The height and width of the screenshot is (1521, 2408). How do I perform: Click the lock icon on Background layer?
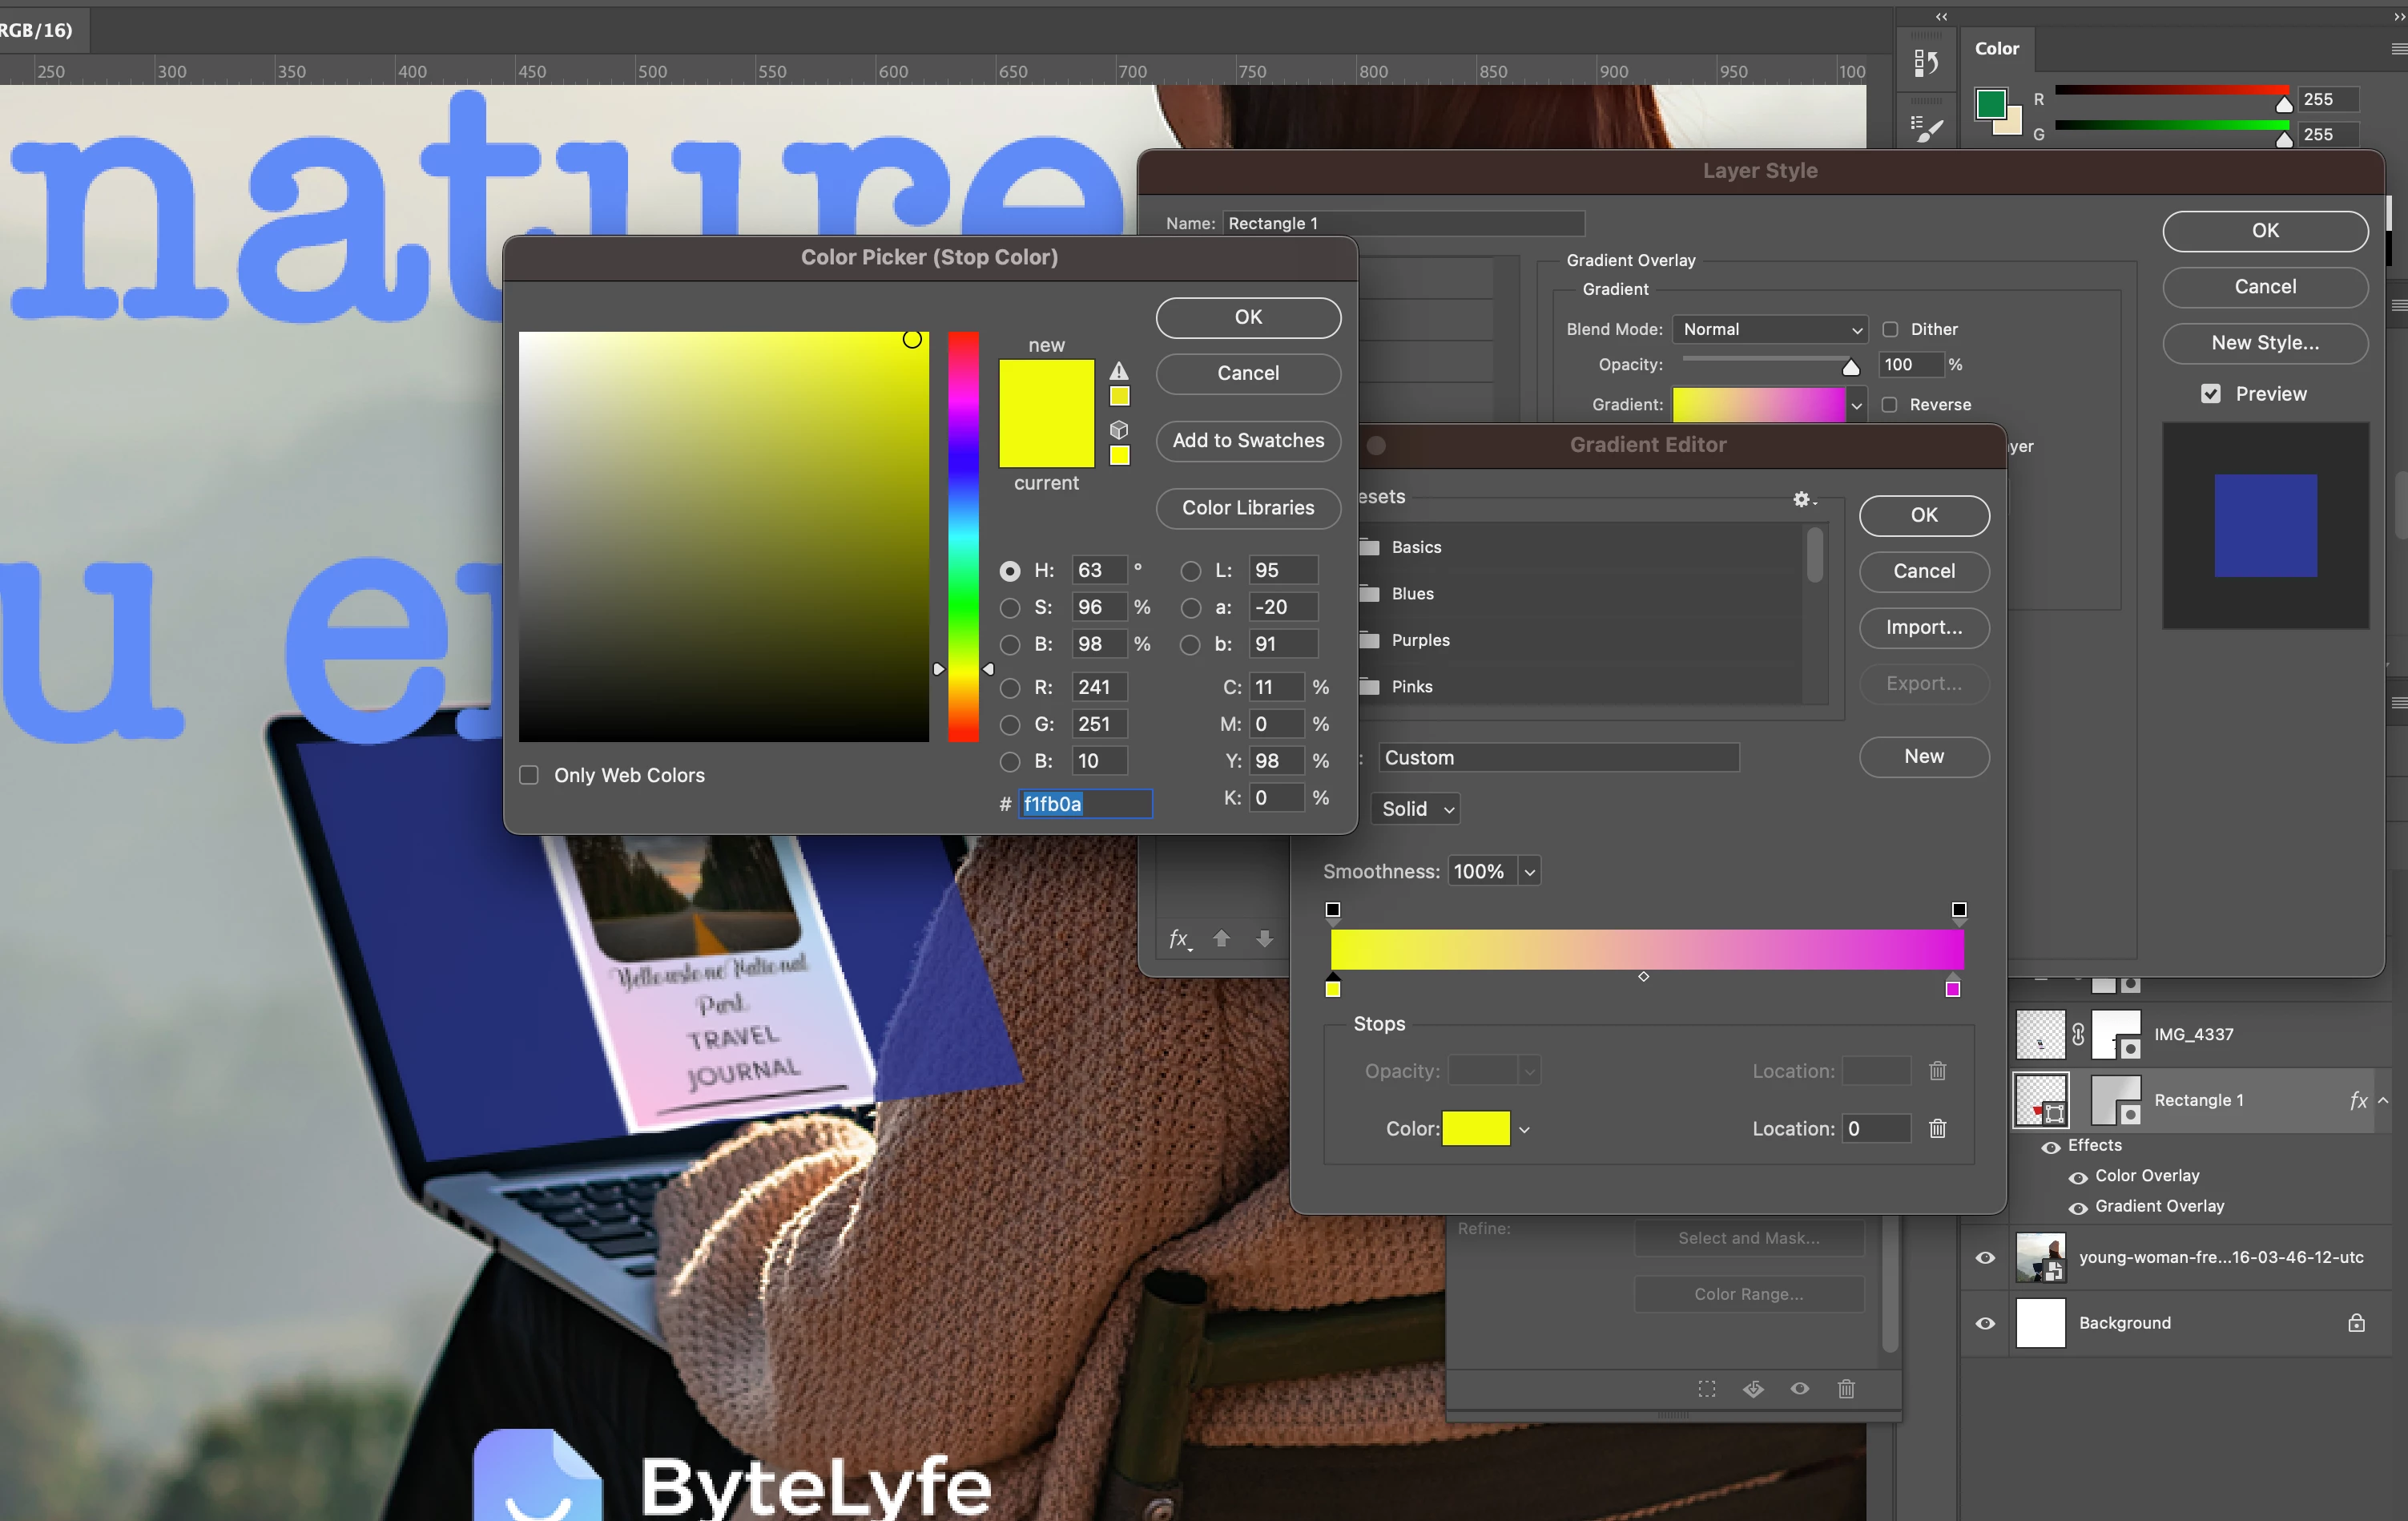click(2356, 1323)
